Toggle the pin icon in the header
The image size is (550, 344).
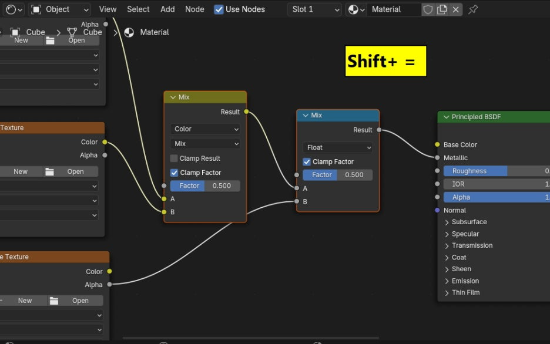pyautogui.click(x=473, y=9)
